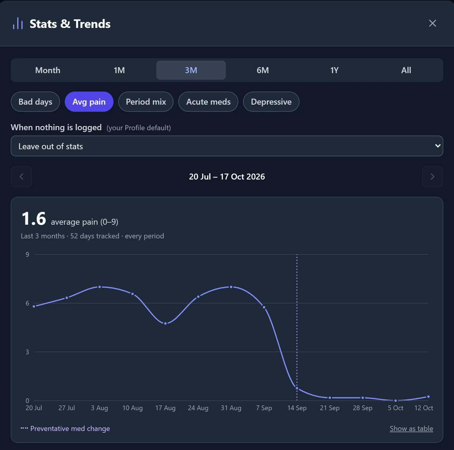
Task: Go to the previous date range
Action: click(x=21, y=177)
